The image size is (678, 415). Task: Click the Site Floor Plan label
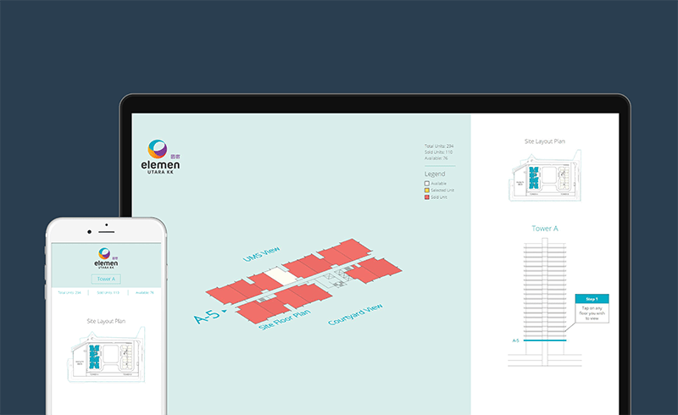click(285, 318)
